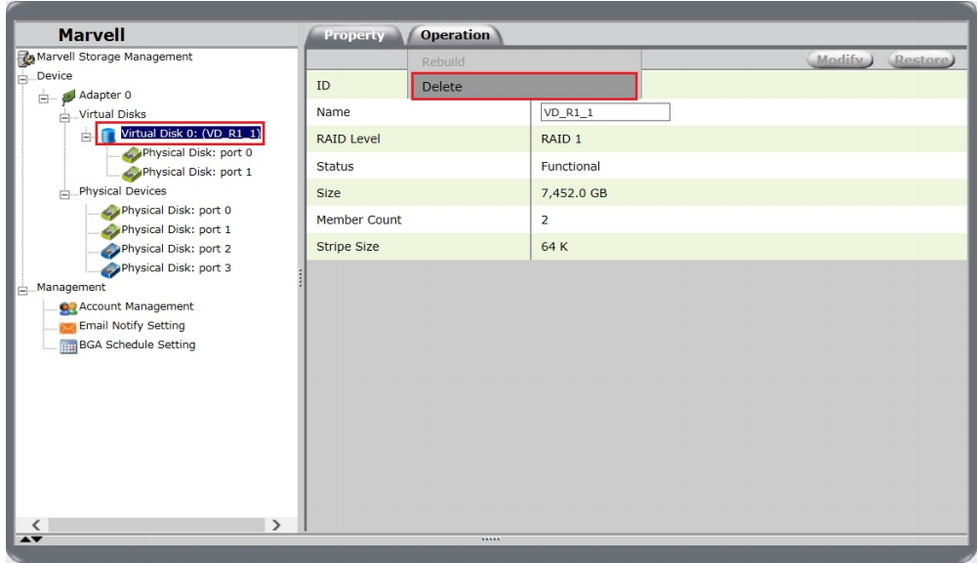This screenshot has height=563, width=978.
Task: Open BGA Schedule Setting calendar icon
Action: tap(67, 345)
